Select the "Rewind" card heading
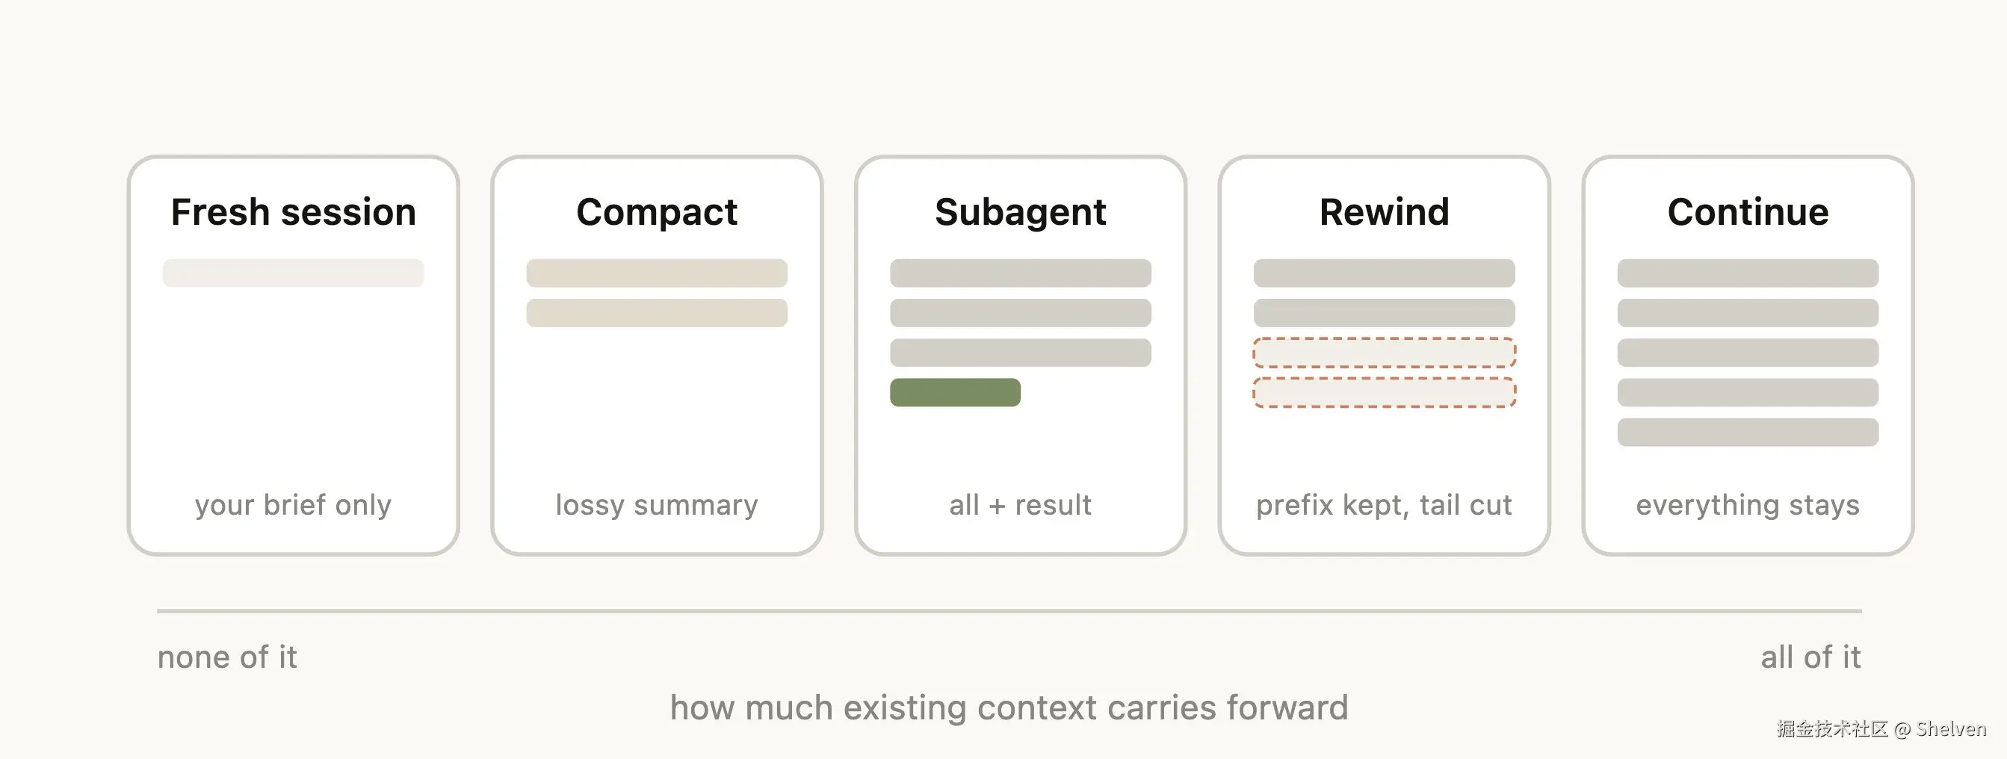 (1384, 212)
